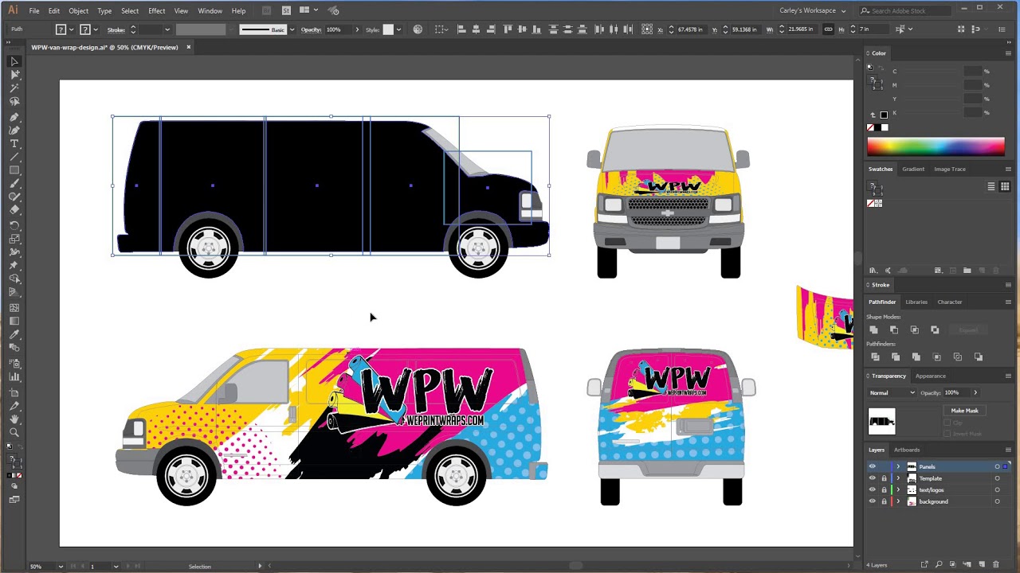Select the Zoom tool
The width and height of the screenshot is (1020, 573).
(x=14, y=433)
